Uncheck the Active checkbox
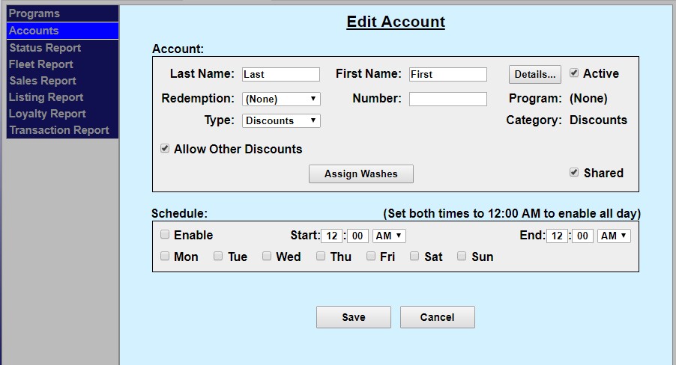676x365 pixels. tap(574, 73)
